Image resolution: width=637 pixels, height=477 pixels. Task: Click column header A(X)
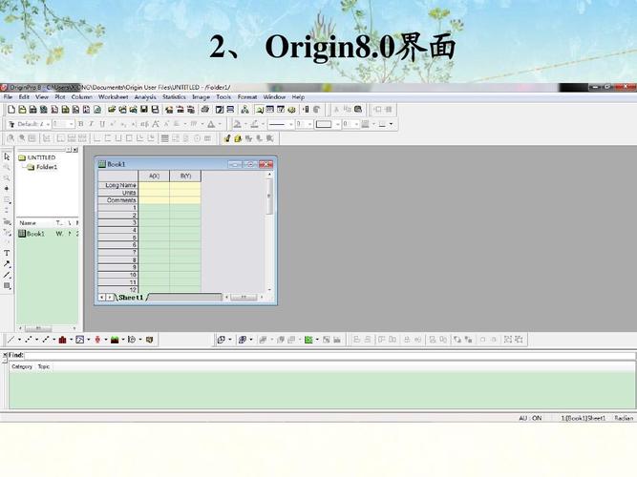tap(154, 176)
